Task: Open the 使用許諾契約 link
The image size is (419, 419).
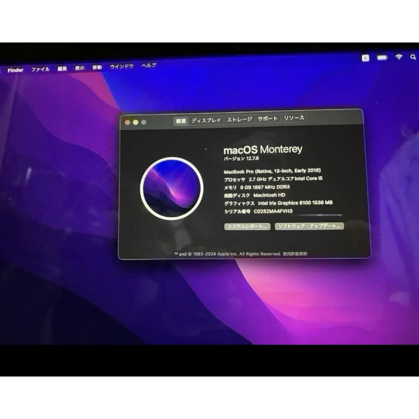Action: (295, 254)
